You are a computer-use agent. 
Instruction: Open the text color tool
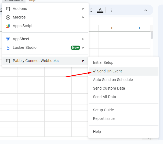tap(100, 10)
